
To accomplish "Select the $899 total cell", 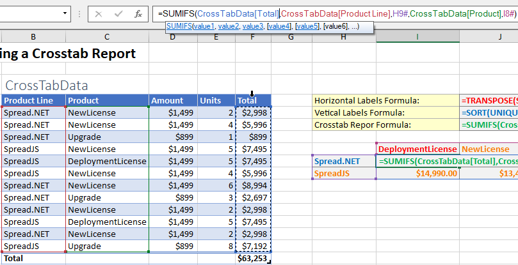I will tap(253, 137).
